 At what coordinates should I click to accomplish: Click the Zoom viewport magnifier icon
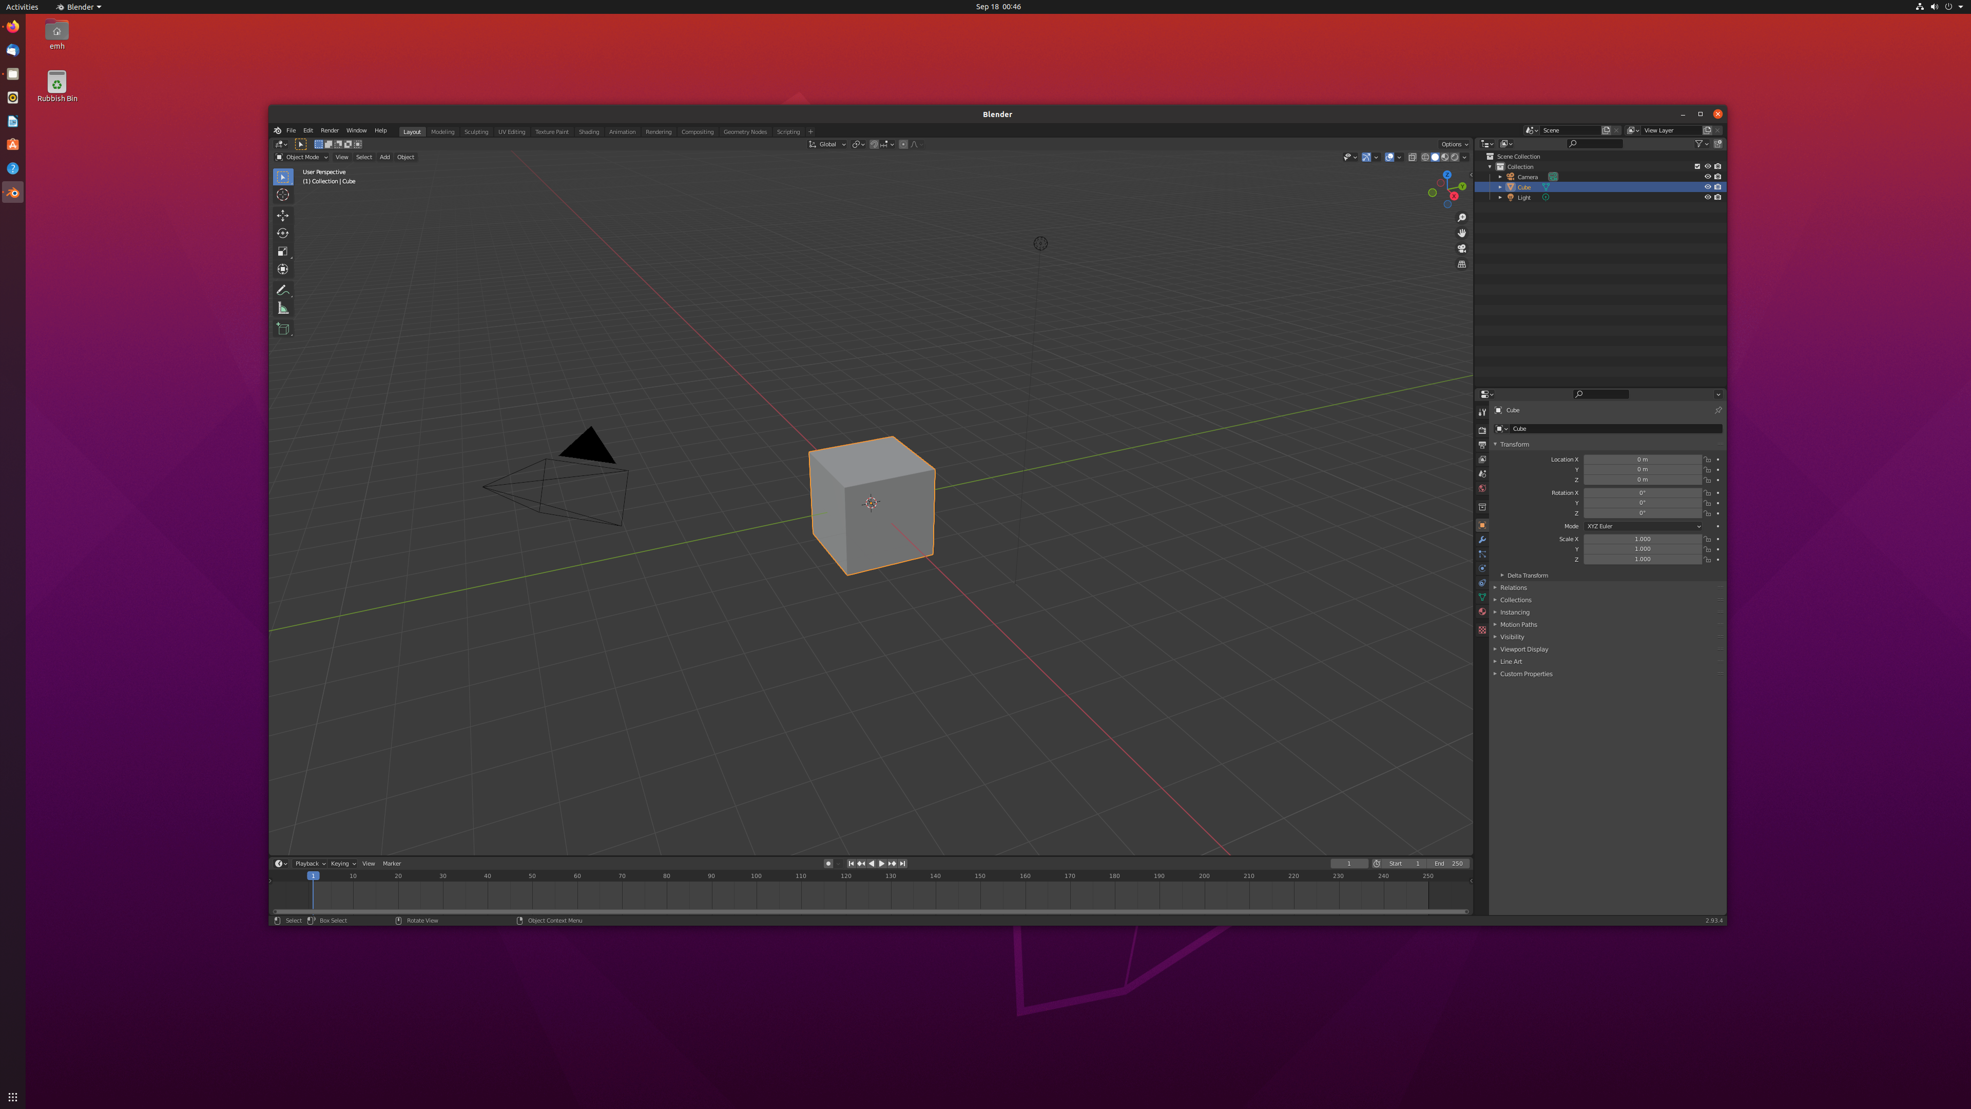coord(1461,218)
